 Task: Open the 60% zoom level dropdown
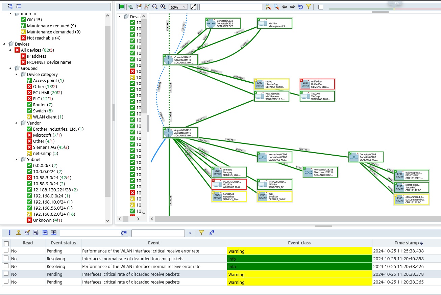[178, 7]
